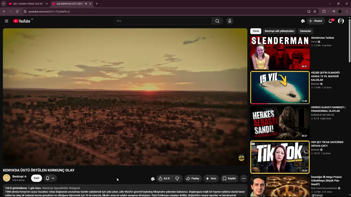
Task: Click the 'Katıl' join button
Action: pos(36,178)
